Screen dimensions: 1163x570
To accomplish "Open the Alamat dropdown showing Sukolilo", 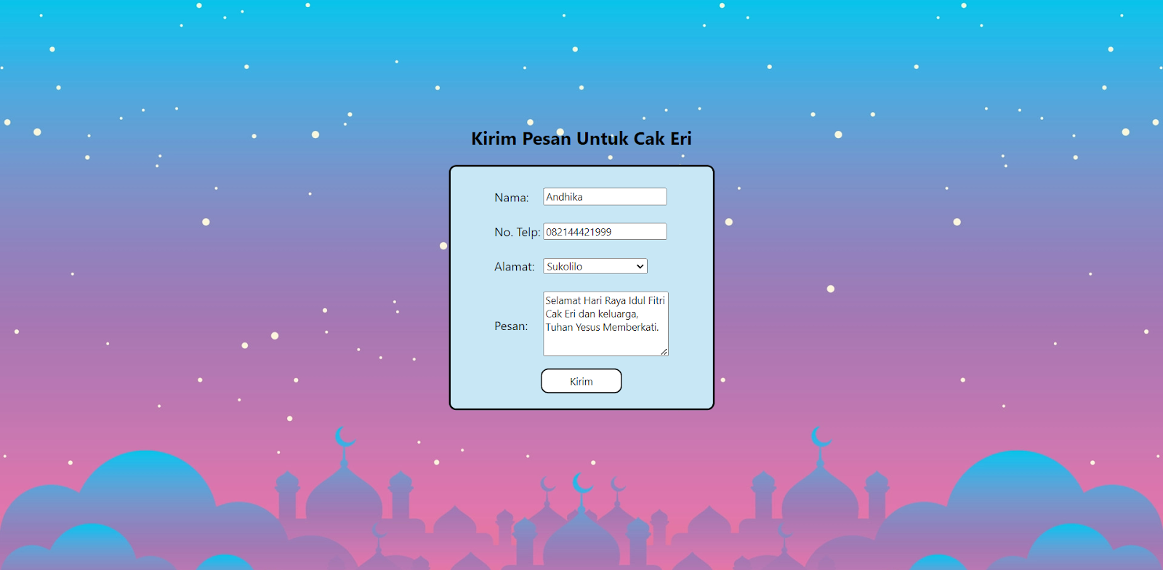I will click(595, 267).
